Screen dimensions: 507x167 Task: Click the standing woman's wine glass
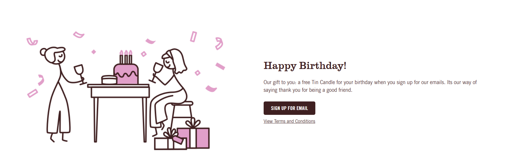pos(79,71)
